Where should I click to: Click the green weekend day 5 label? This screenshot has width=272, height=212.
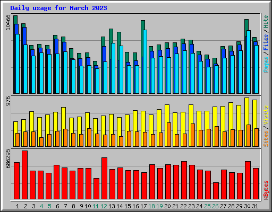point(49,206)
